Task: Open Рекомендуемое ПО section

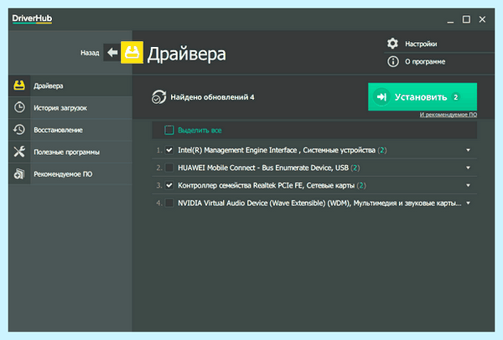Action: [70, 174]
